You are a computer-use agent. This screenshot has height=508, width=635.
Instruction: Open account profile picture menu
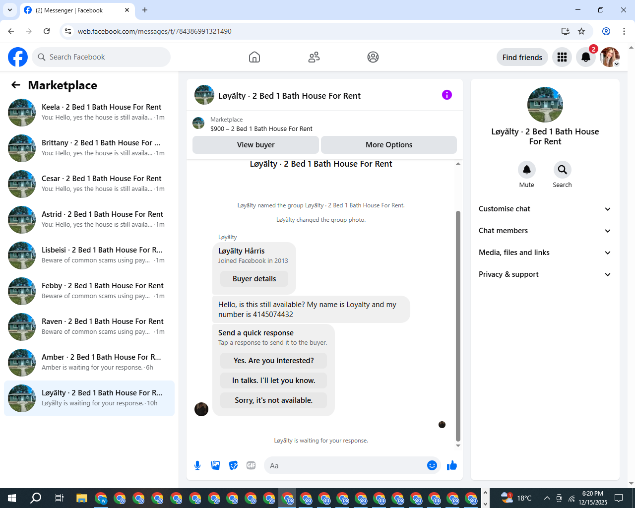tap(610, 57)
